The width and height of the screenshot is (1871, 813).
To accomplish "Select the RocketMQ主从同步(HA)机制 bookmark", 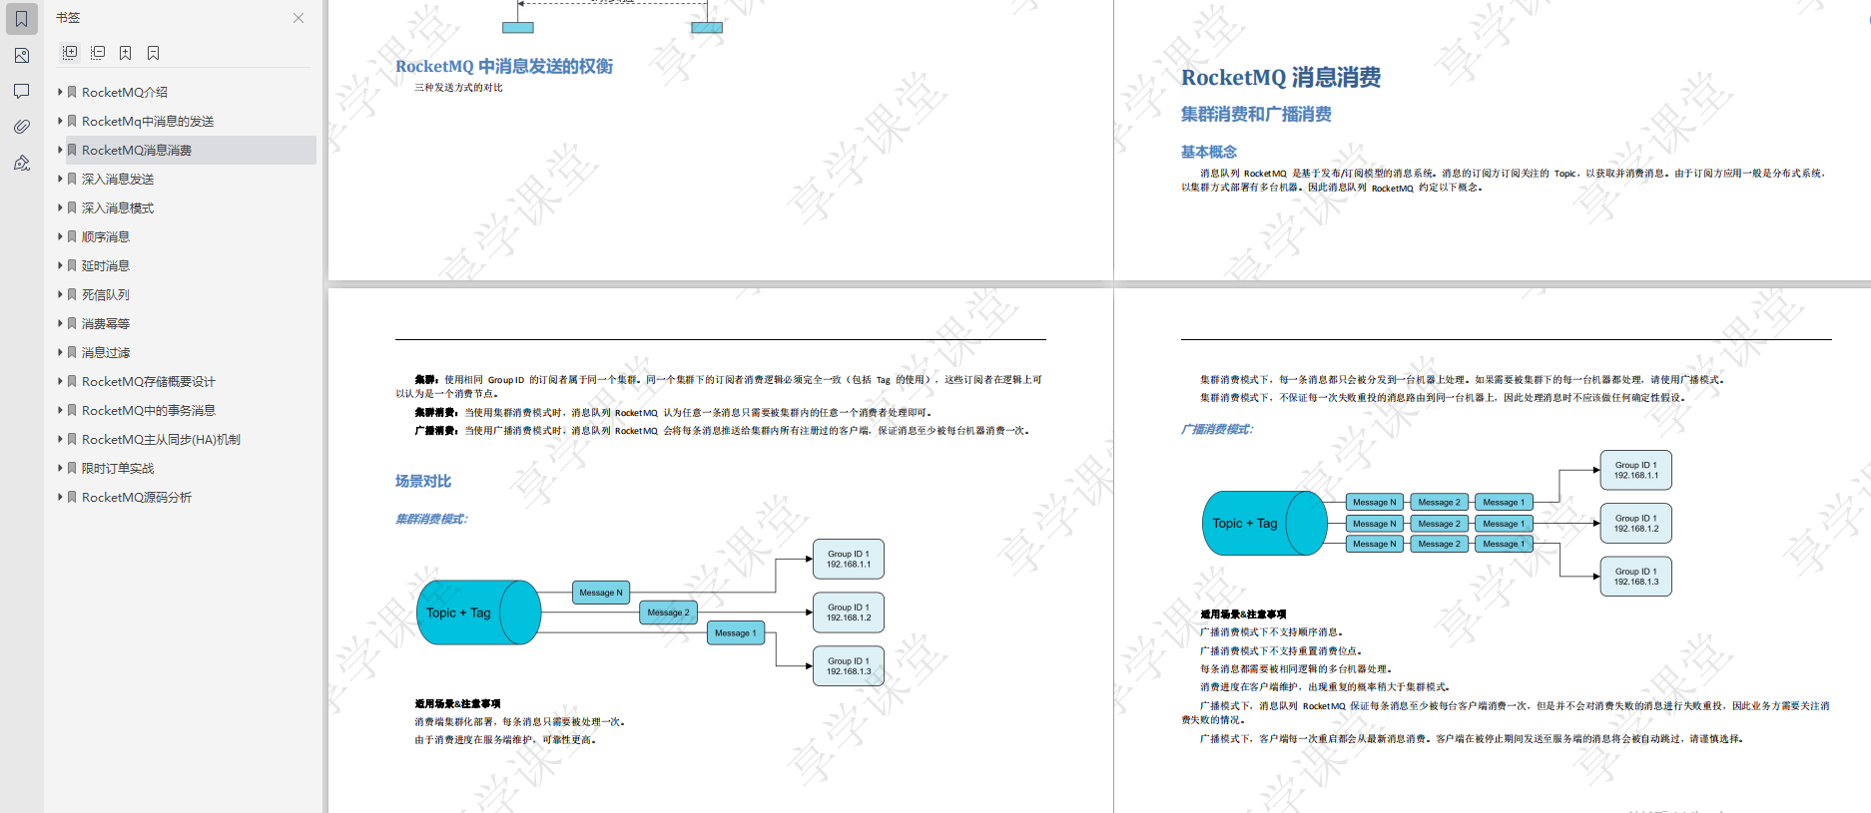I will pyautogui.click(x=161, y=439).
